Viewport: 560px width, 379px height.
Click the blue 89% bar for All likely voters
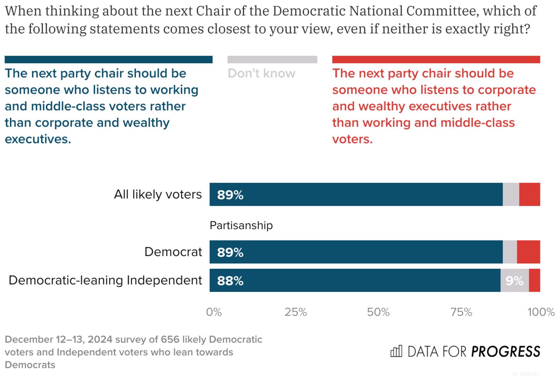click(356, 194)
